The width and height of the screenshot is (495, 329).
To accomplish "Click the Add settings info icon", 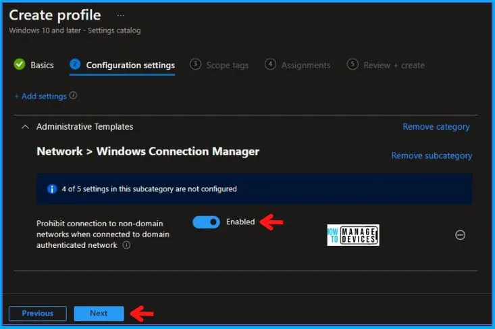I will (73, 95).
